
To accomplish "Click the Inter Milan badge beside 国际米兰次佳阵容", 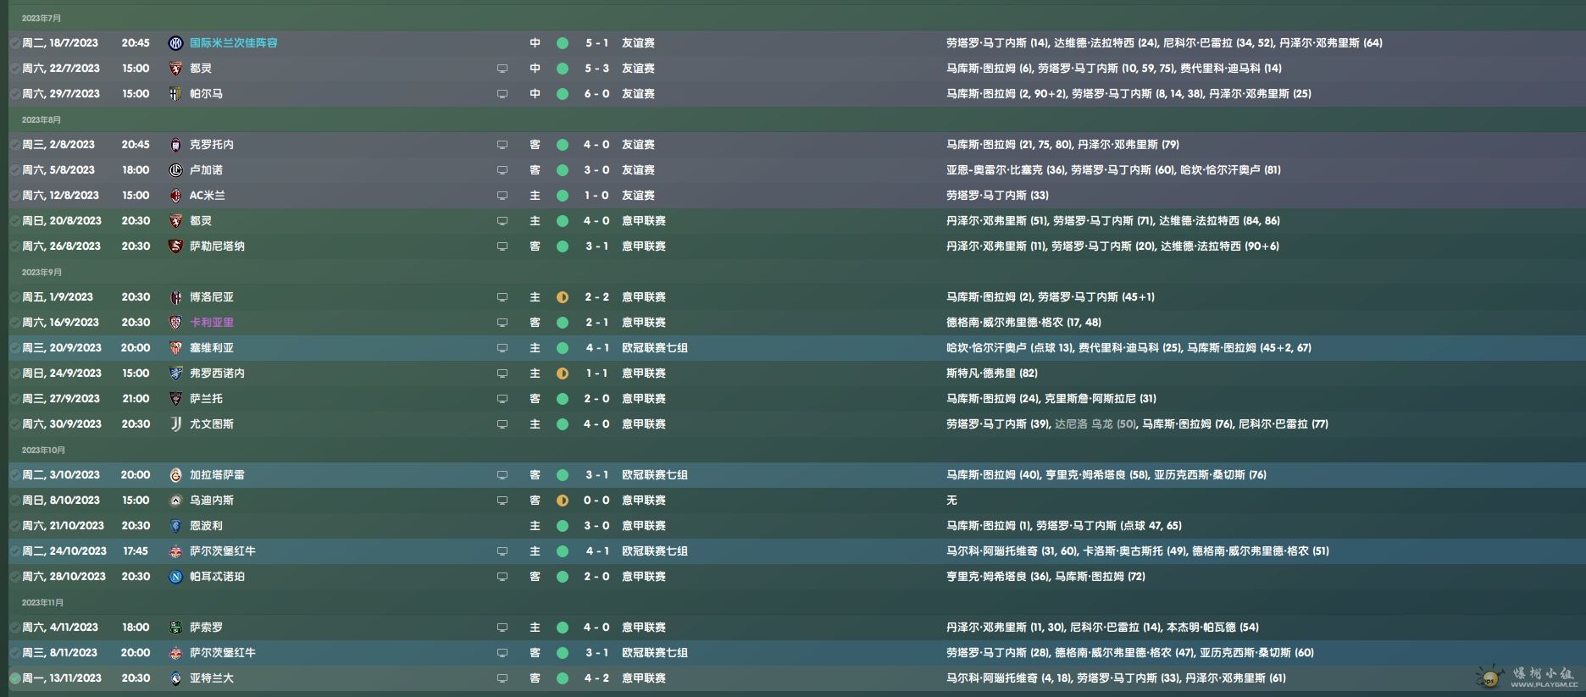I will point(175,43).
